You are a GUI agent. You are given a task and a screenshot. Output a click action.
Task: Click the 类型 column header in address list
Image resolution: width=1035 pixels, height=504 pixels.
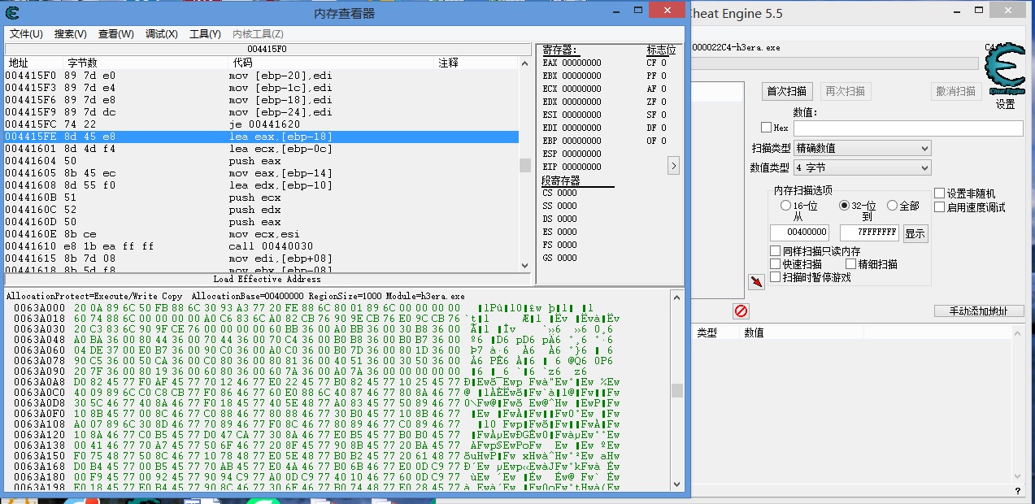click(x=707, y=332)
